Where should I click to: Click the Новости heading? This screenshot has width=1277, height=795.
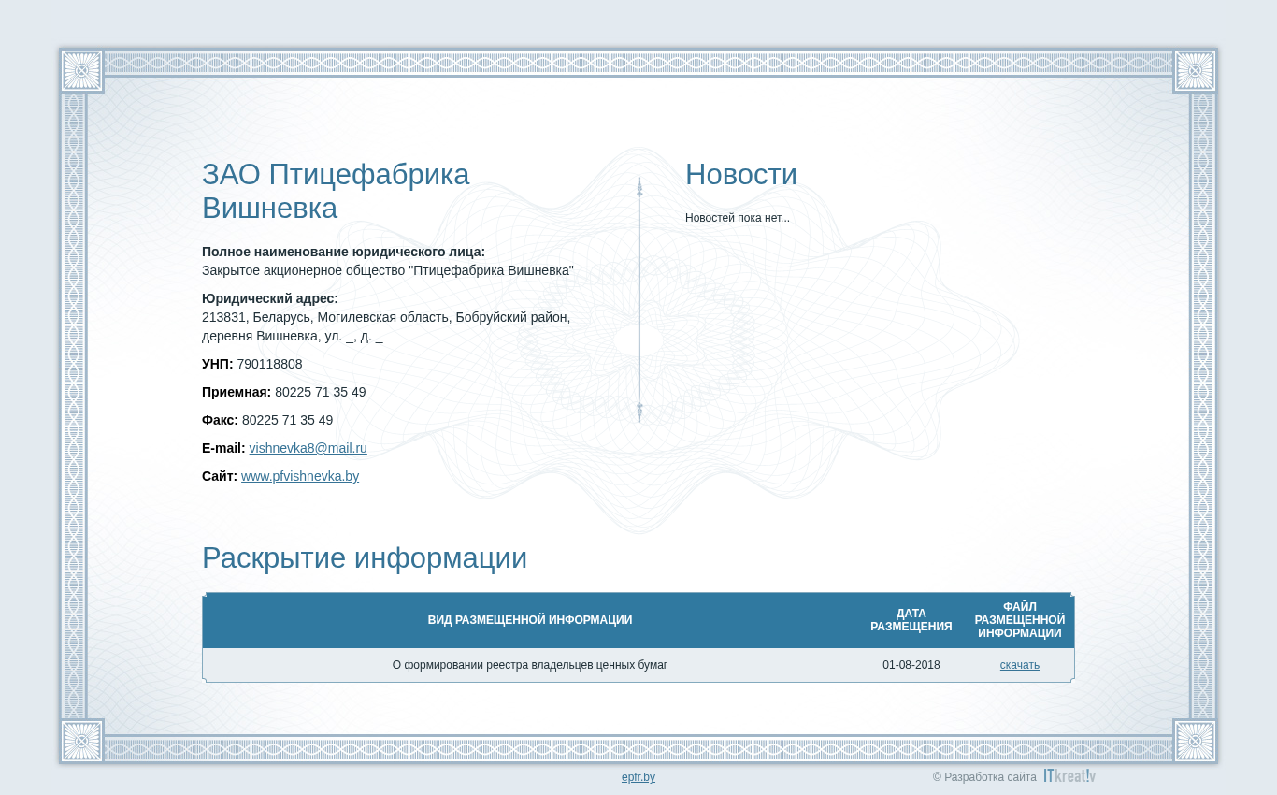point(741,175)
